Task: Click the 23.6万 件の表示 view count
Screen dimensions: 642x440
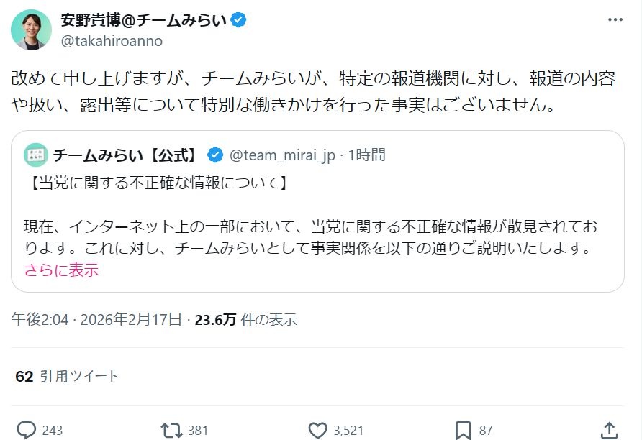Action: [x=246, y=320]
